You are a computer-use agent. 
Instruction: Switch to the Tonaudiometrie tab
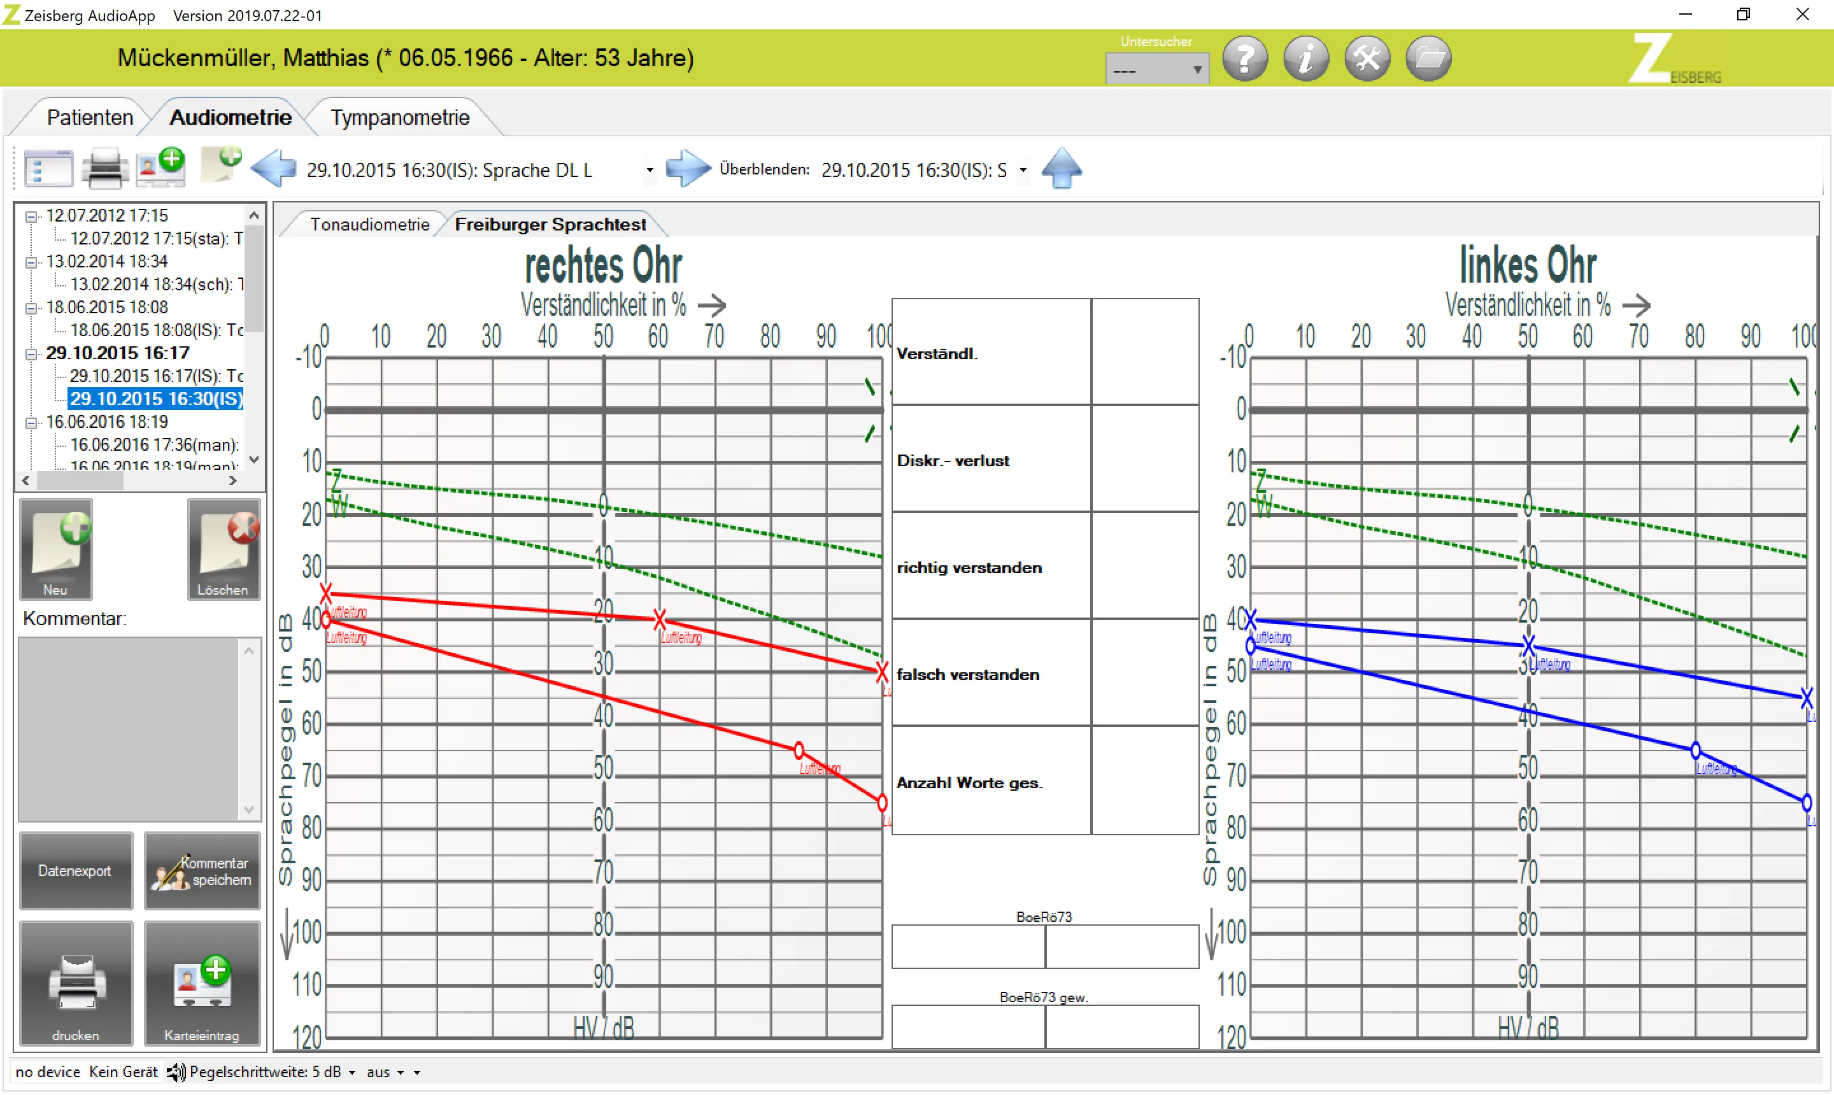[x=370, y=223]
